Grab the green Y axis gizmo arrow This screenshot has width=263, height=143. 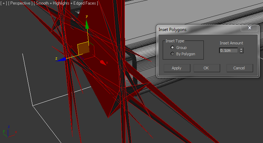tap(87, 24)
